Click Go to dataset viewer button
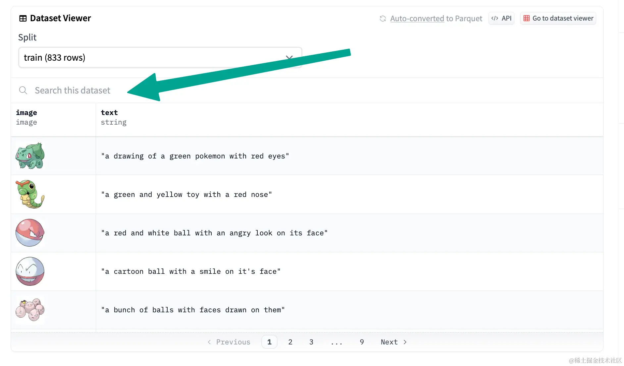This screenshot has width=624, height=366. point(558,18)
